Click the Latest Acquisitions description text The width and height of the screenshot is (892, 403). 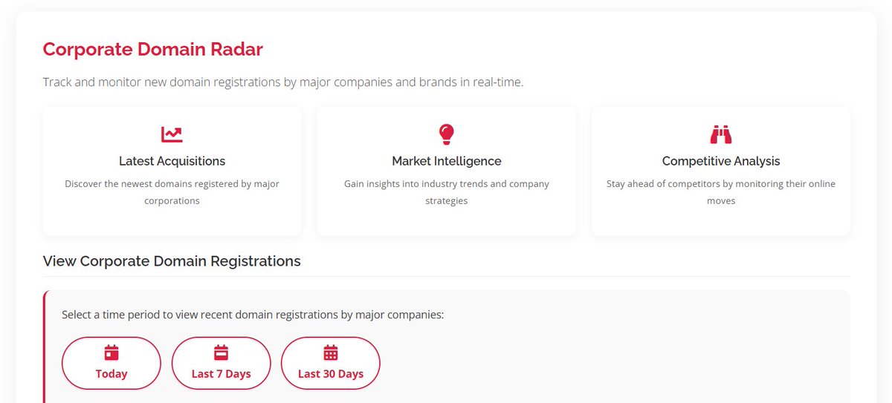point(172,192)
